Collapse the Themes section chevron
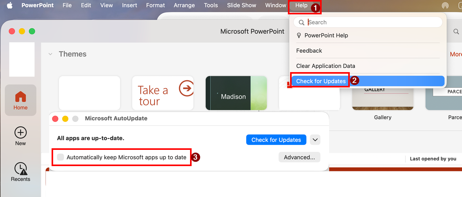 (x=50, y=54)
